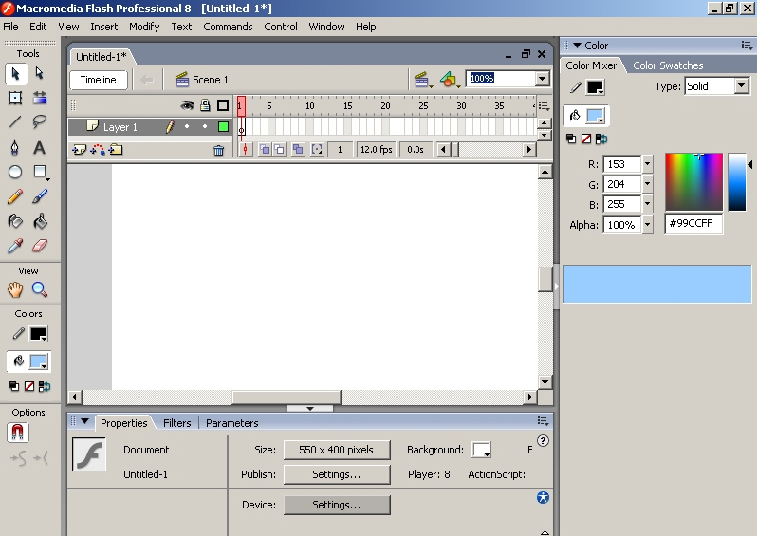758x536 pixels.
Task: Click the help question mark icon
Action: click(543, 441)
